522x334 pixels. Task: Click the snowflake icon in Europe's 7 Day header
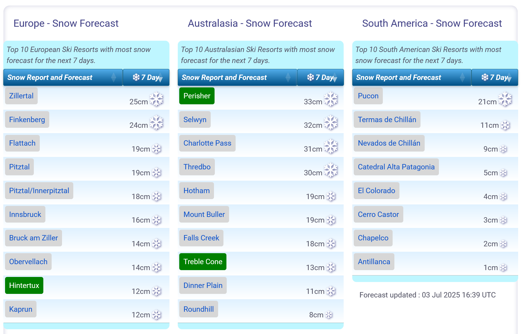pyautogui.click(x=136, y=77)
